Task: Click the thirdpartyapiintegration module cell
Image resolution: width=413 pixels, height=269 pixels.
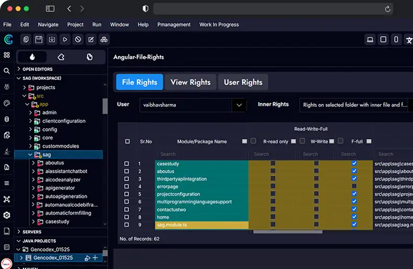Action: 202,179
